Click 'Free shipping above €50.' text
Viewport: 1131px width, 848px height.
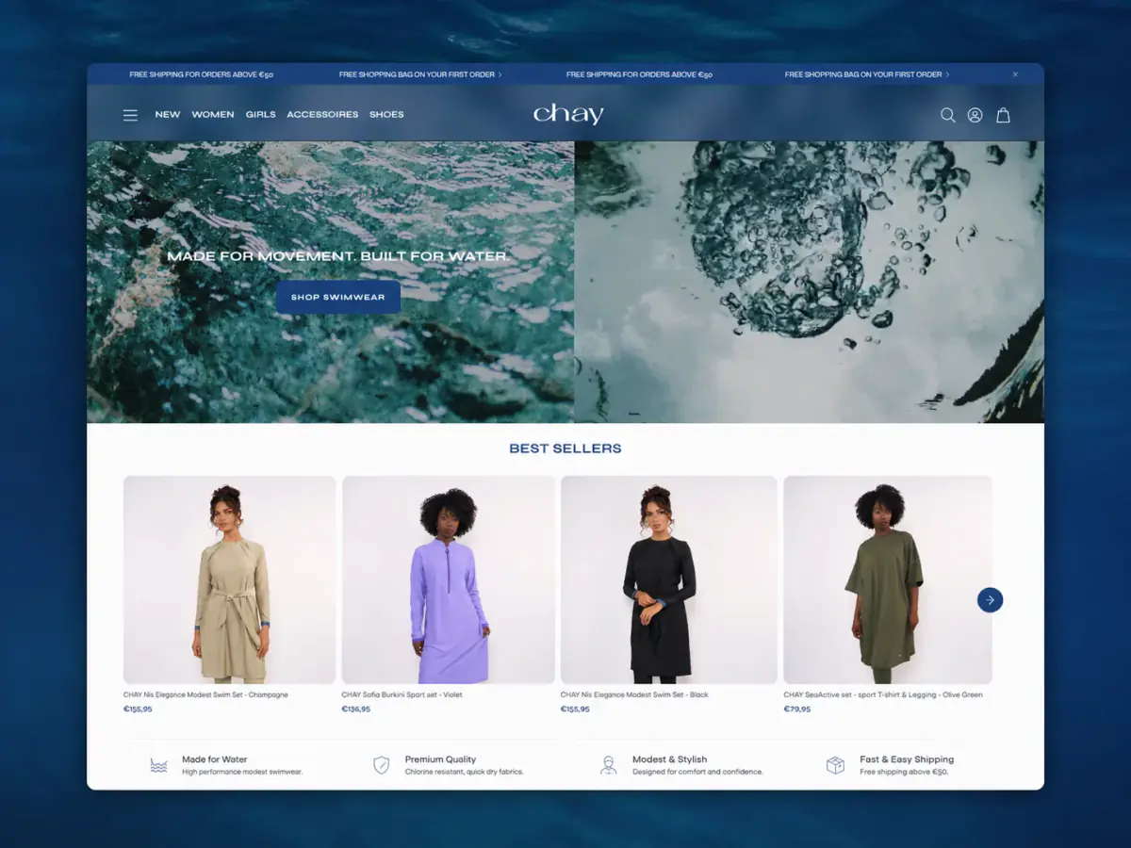pos(905,772)
